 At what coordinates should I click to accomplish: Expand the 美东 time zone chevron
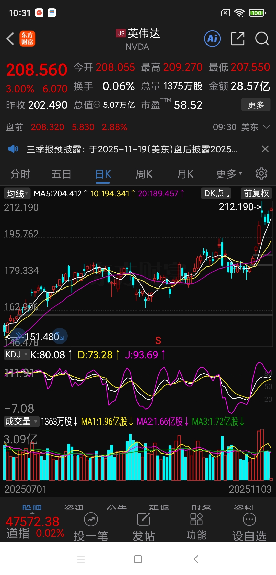[x=267, y=127]
